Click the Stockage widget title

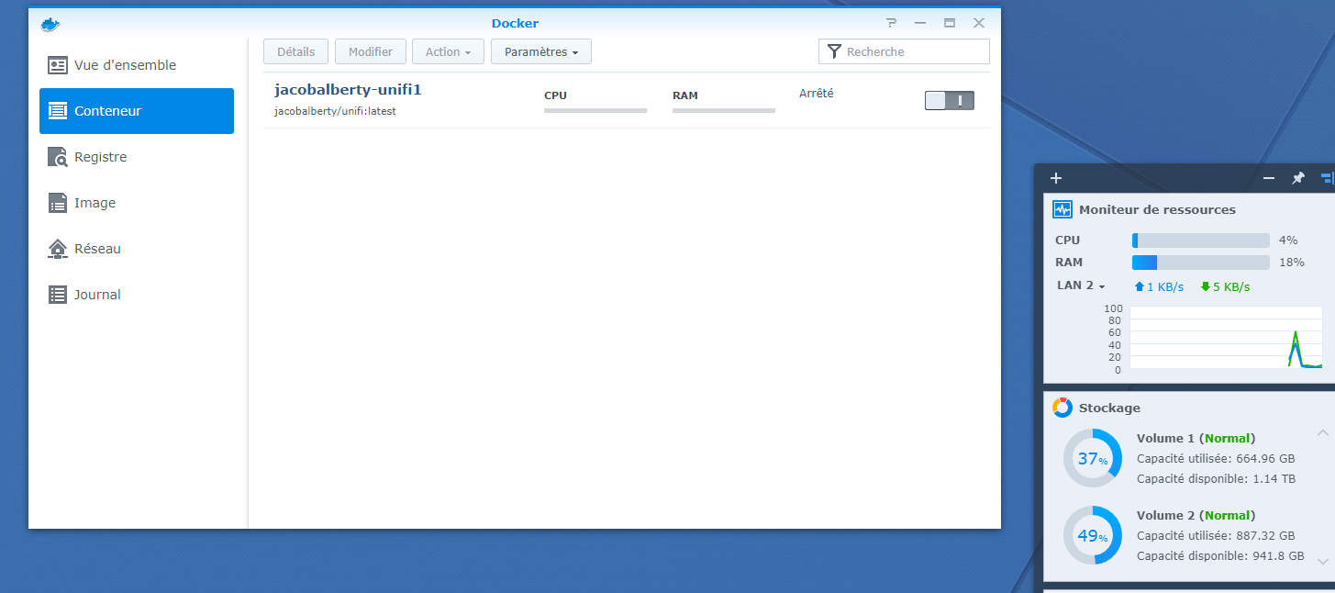coord(1109,408)
